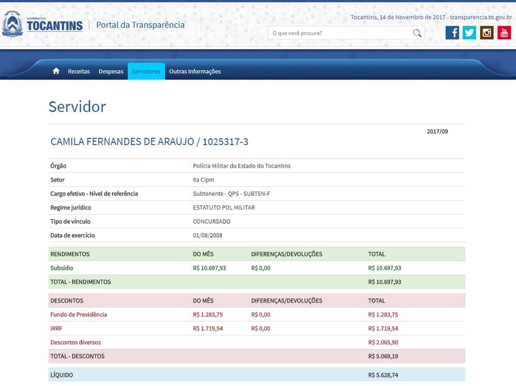Open the Receitas menu
This screenshot has height=386, width=516.
[x=79, y=72]
